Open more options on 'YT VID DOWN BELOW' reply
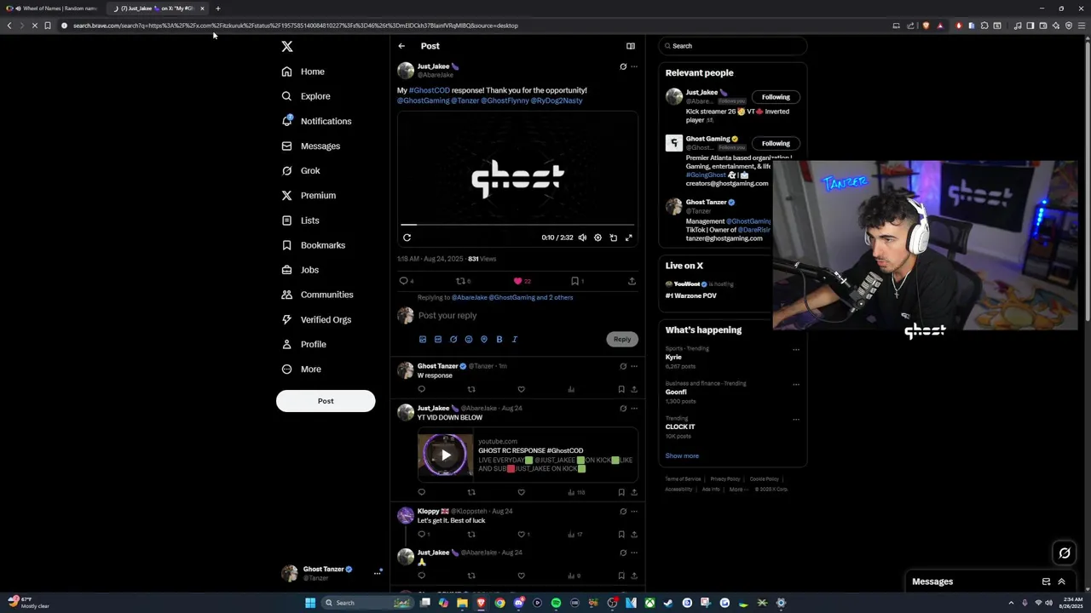This screenshot has height=613, width=1091. tap(634, 409)
